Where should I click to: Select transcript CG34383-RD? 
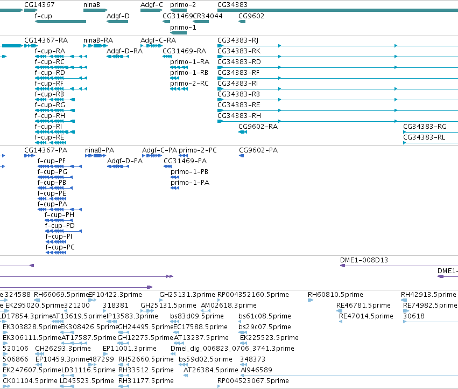point(239,62)
